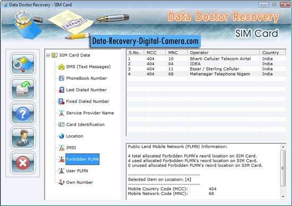Image resolution: width=292 pixels, height=206 pixels.
Task: Open Card Identification entry
Action: [x=85, y=124]
